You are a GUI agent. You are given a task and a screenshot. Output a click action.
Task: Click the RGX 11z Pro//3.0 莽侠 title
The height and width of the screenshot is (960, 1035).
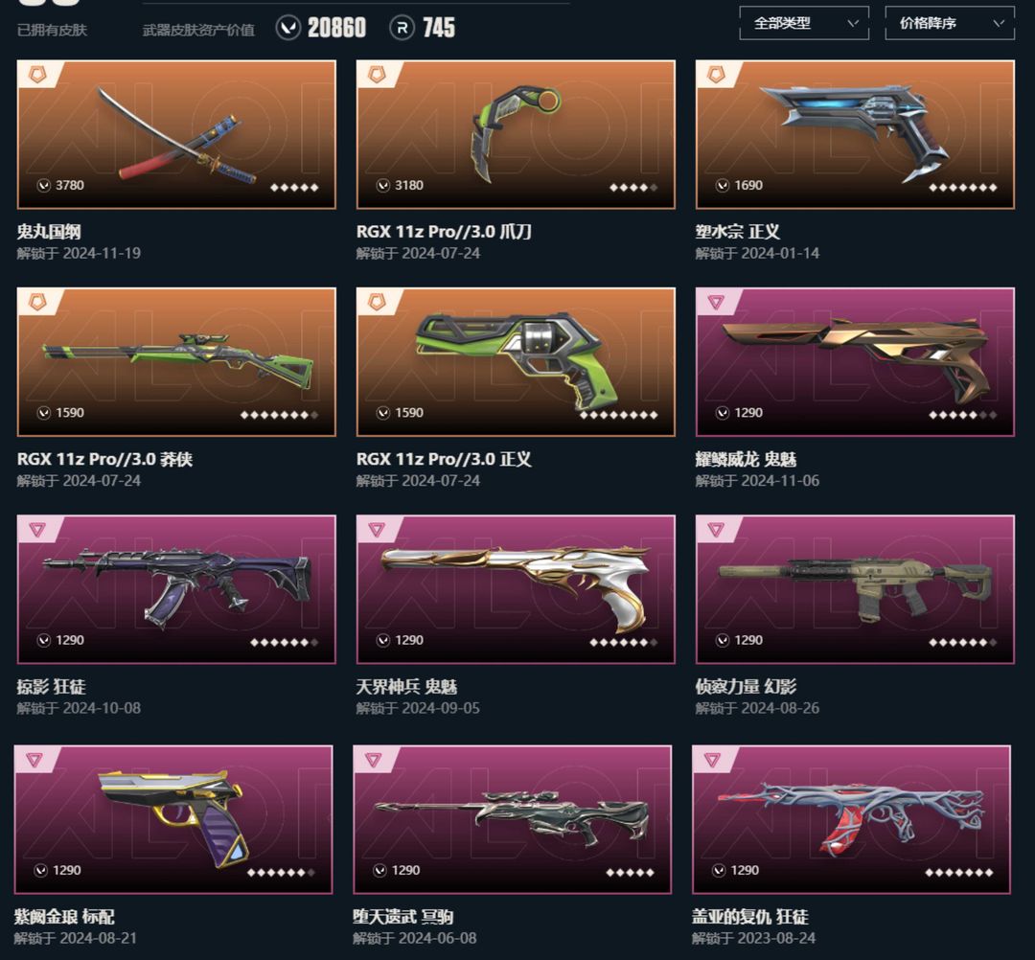point(105,459)
